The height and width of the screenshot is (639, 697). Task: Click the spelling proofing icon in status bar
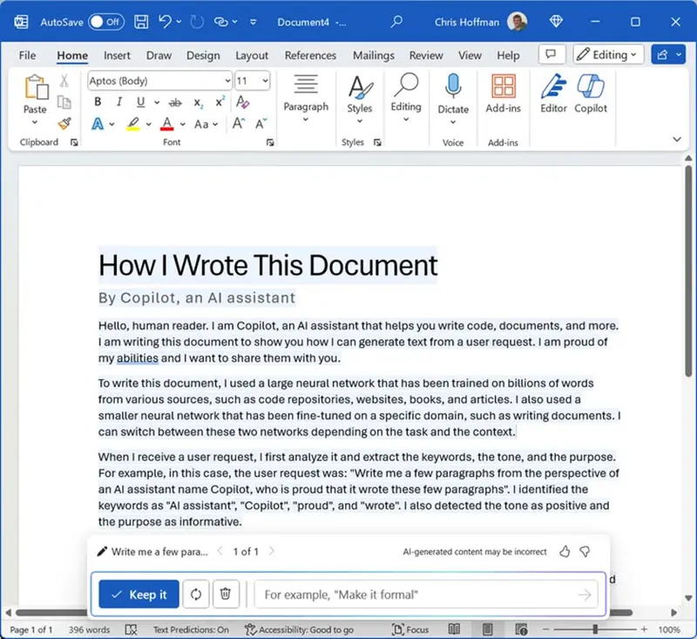tap(132, 629)
